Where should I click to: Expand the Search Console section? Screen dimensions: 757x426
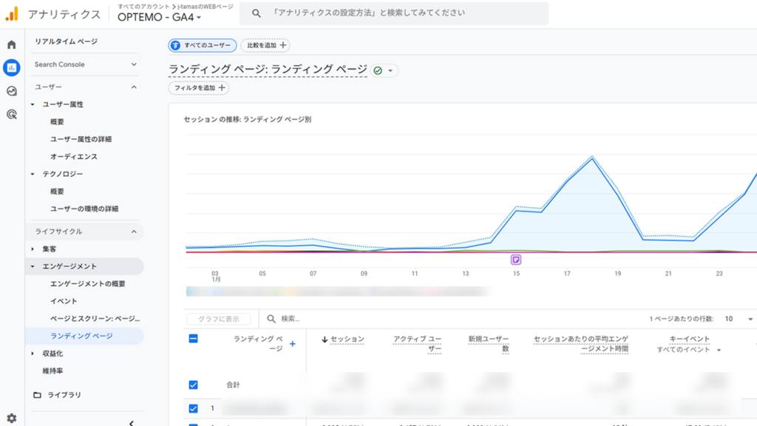[84, 64]
